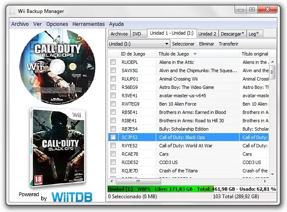Select game ID RQJE7D

[x=130, y=171]
